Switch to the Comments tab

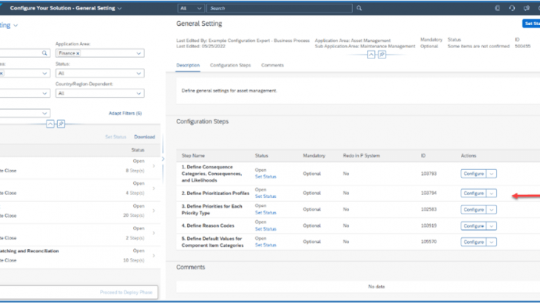point(272,65)
